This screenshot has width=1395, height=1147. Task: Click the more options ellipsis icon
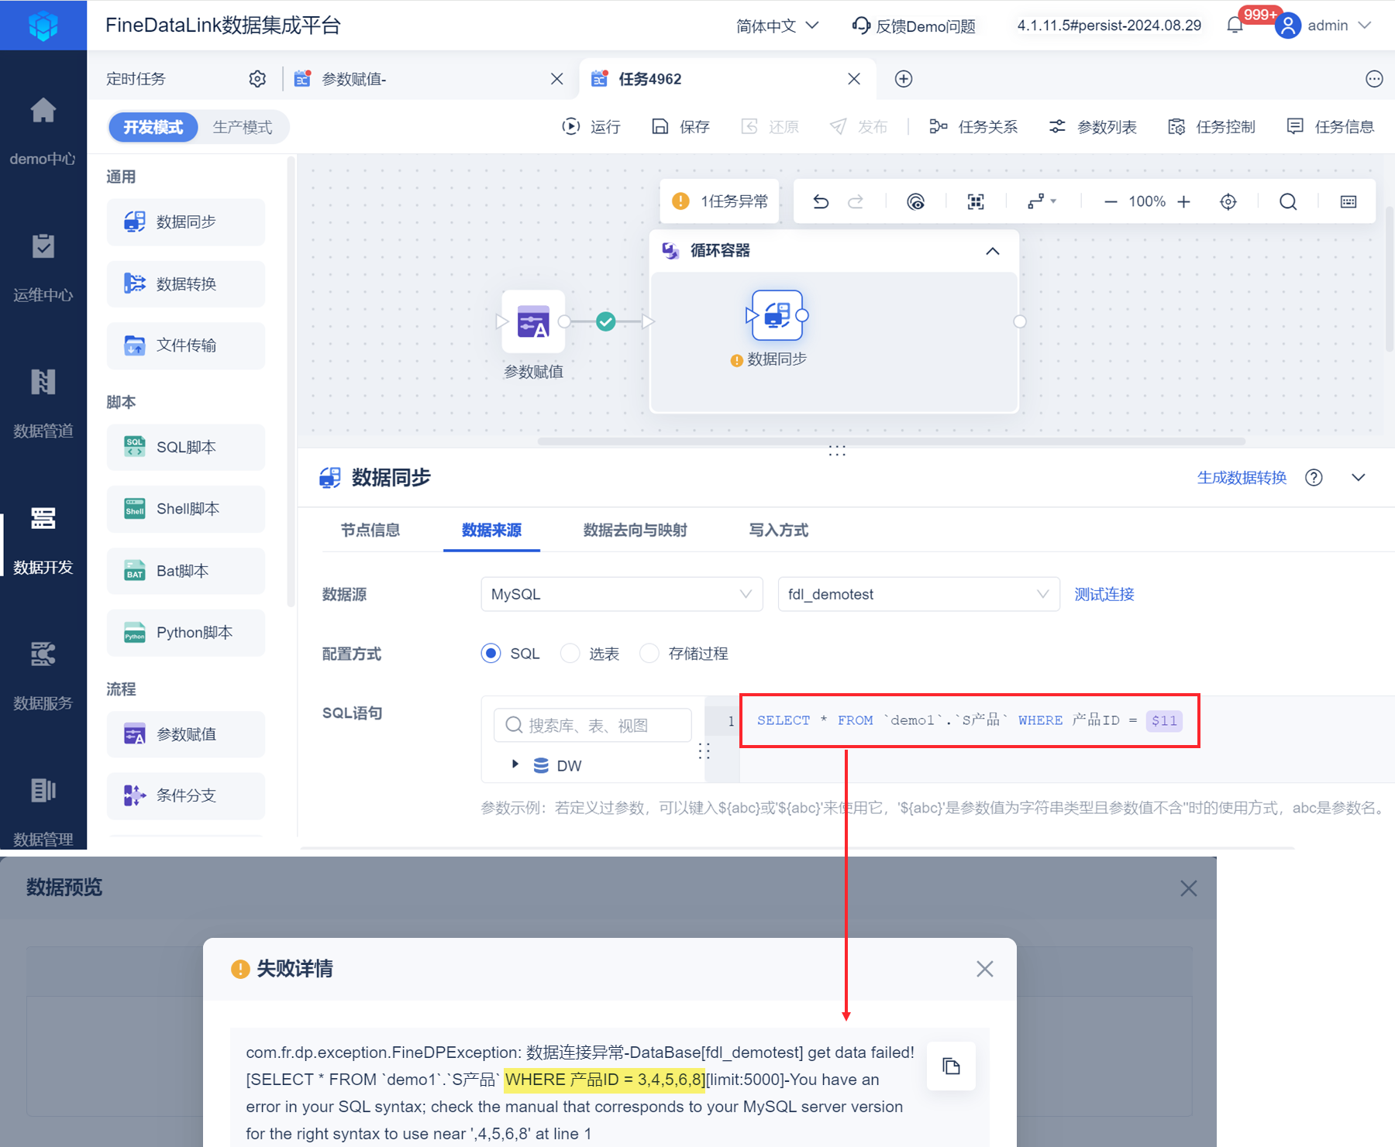(x=1374, y=79)
